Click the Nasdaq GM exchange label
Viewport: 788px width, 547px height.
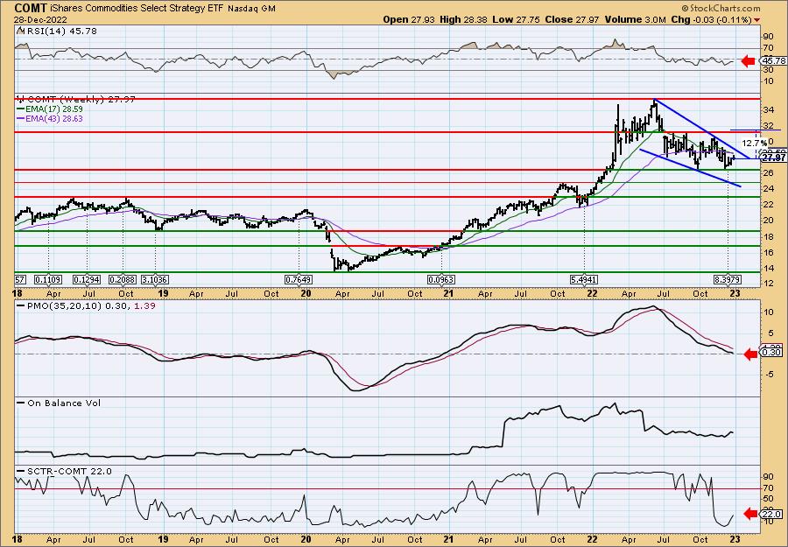[x=251, y=9]
